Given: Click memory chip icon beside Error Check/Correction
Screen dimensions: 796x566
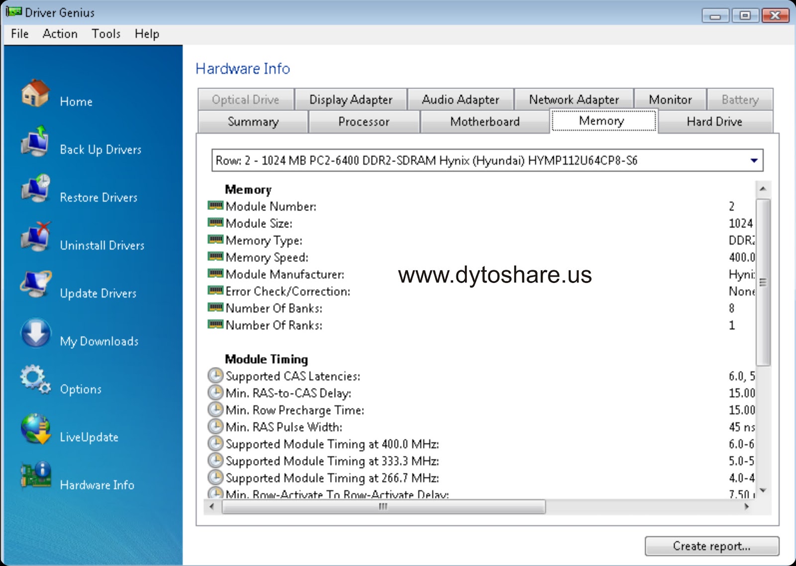Looking at the screenshot, I should click(x=215, y=290).
